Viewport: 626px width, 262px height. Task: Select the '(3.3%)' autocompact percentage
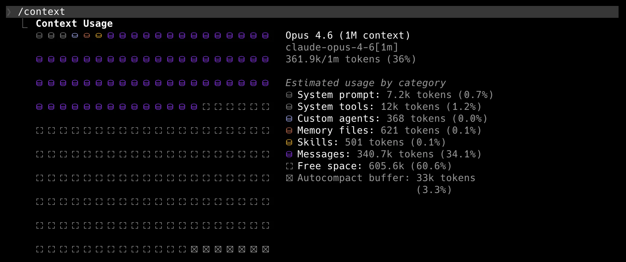tap(434, 190)
